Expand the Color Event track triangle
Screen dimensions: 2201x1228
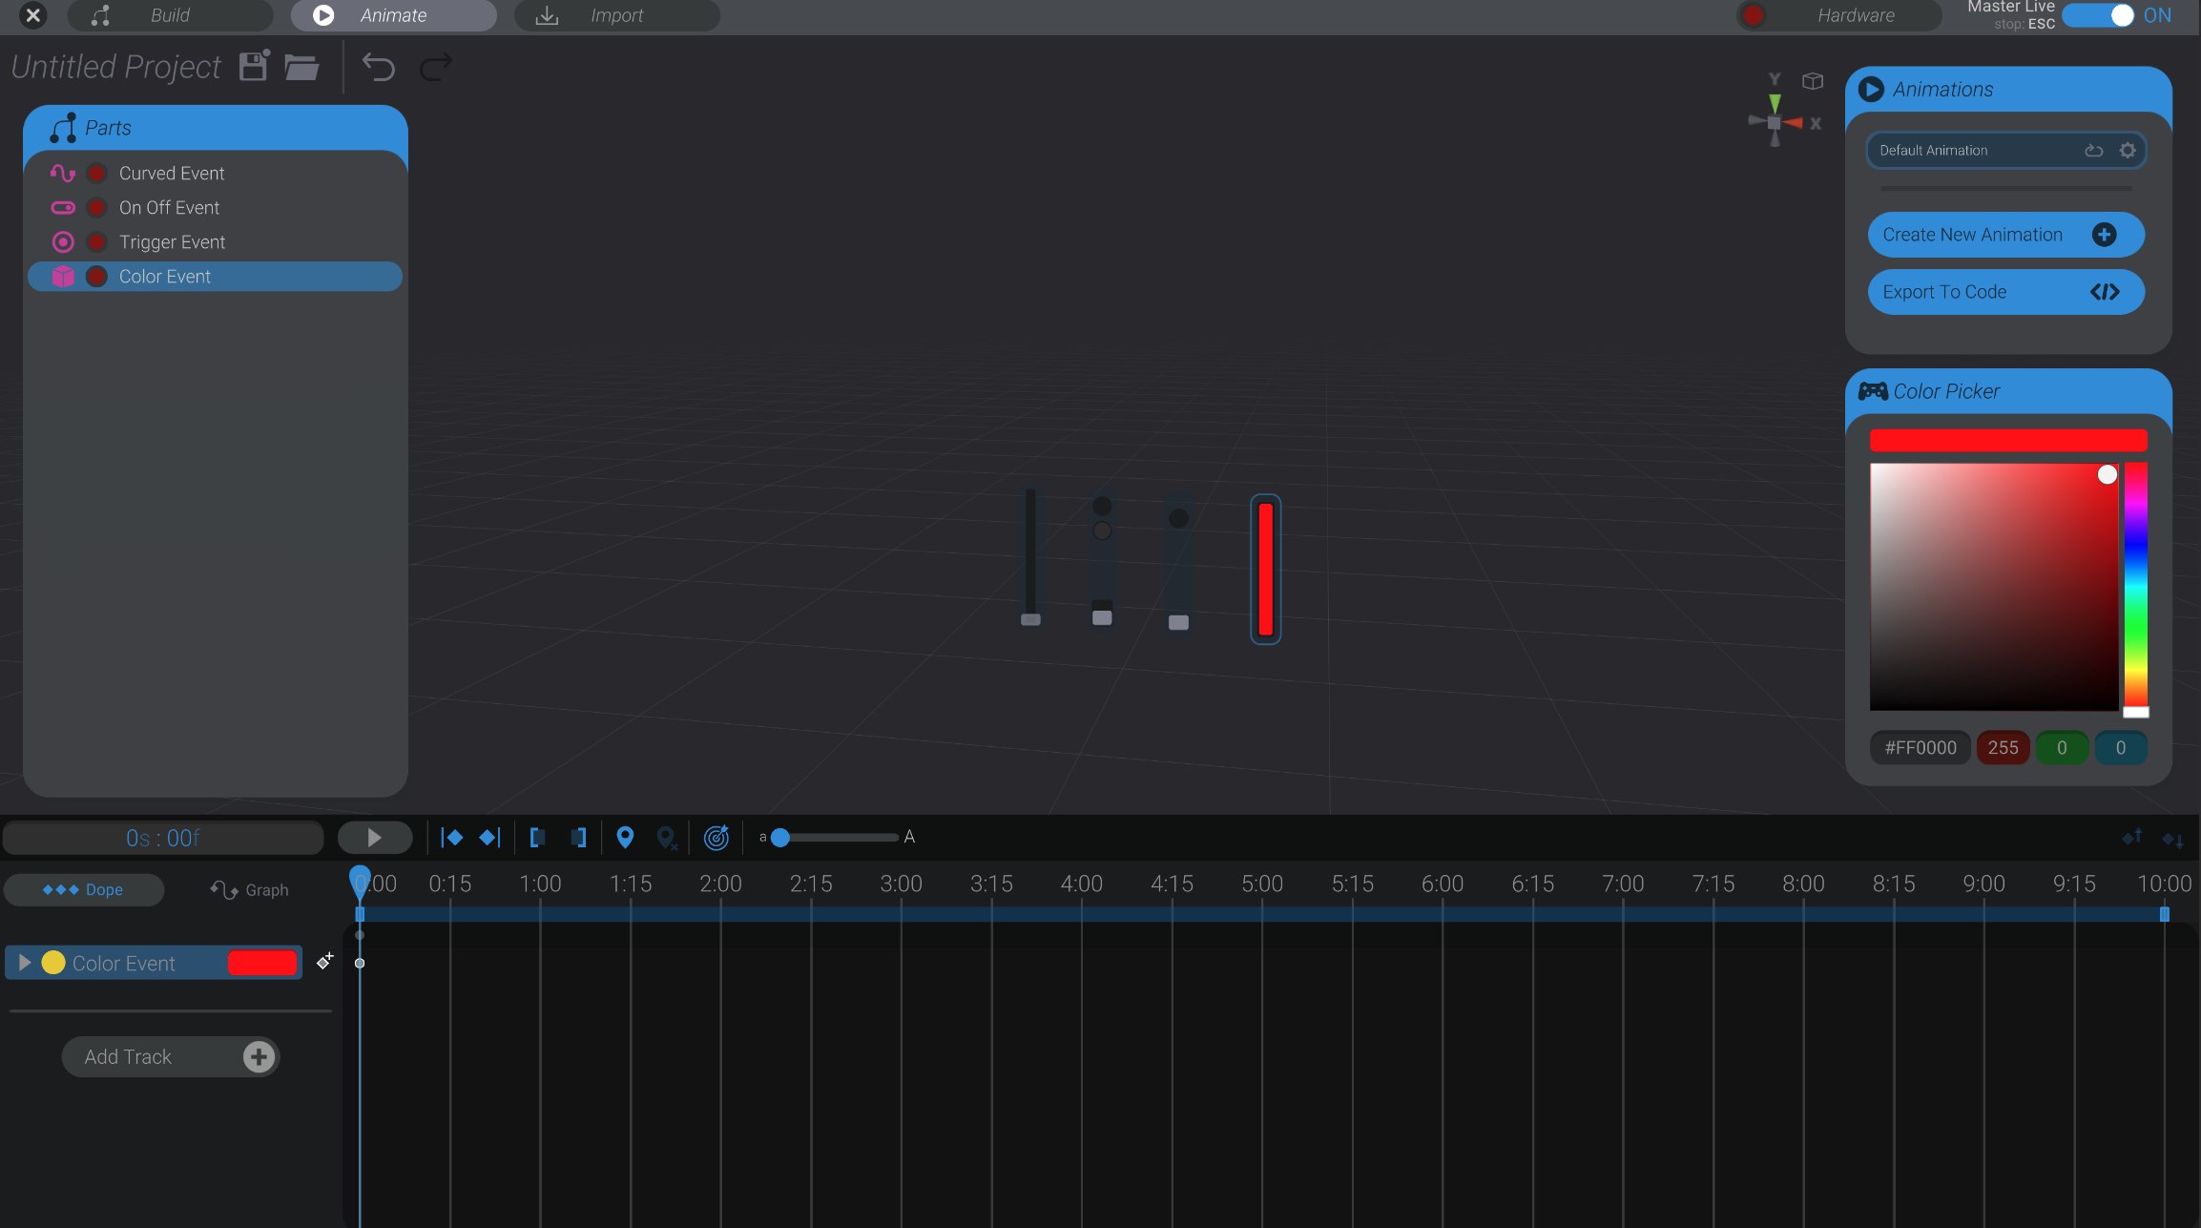pos(24,963)
